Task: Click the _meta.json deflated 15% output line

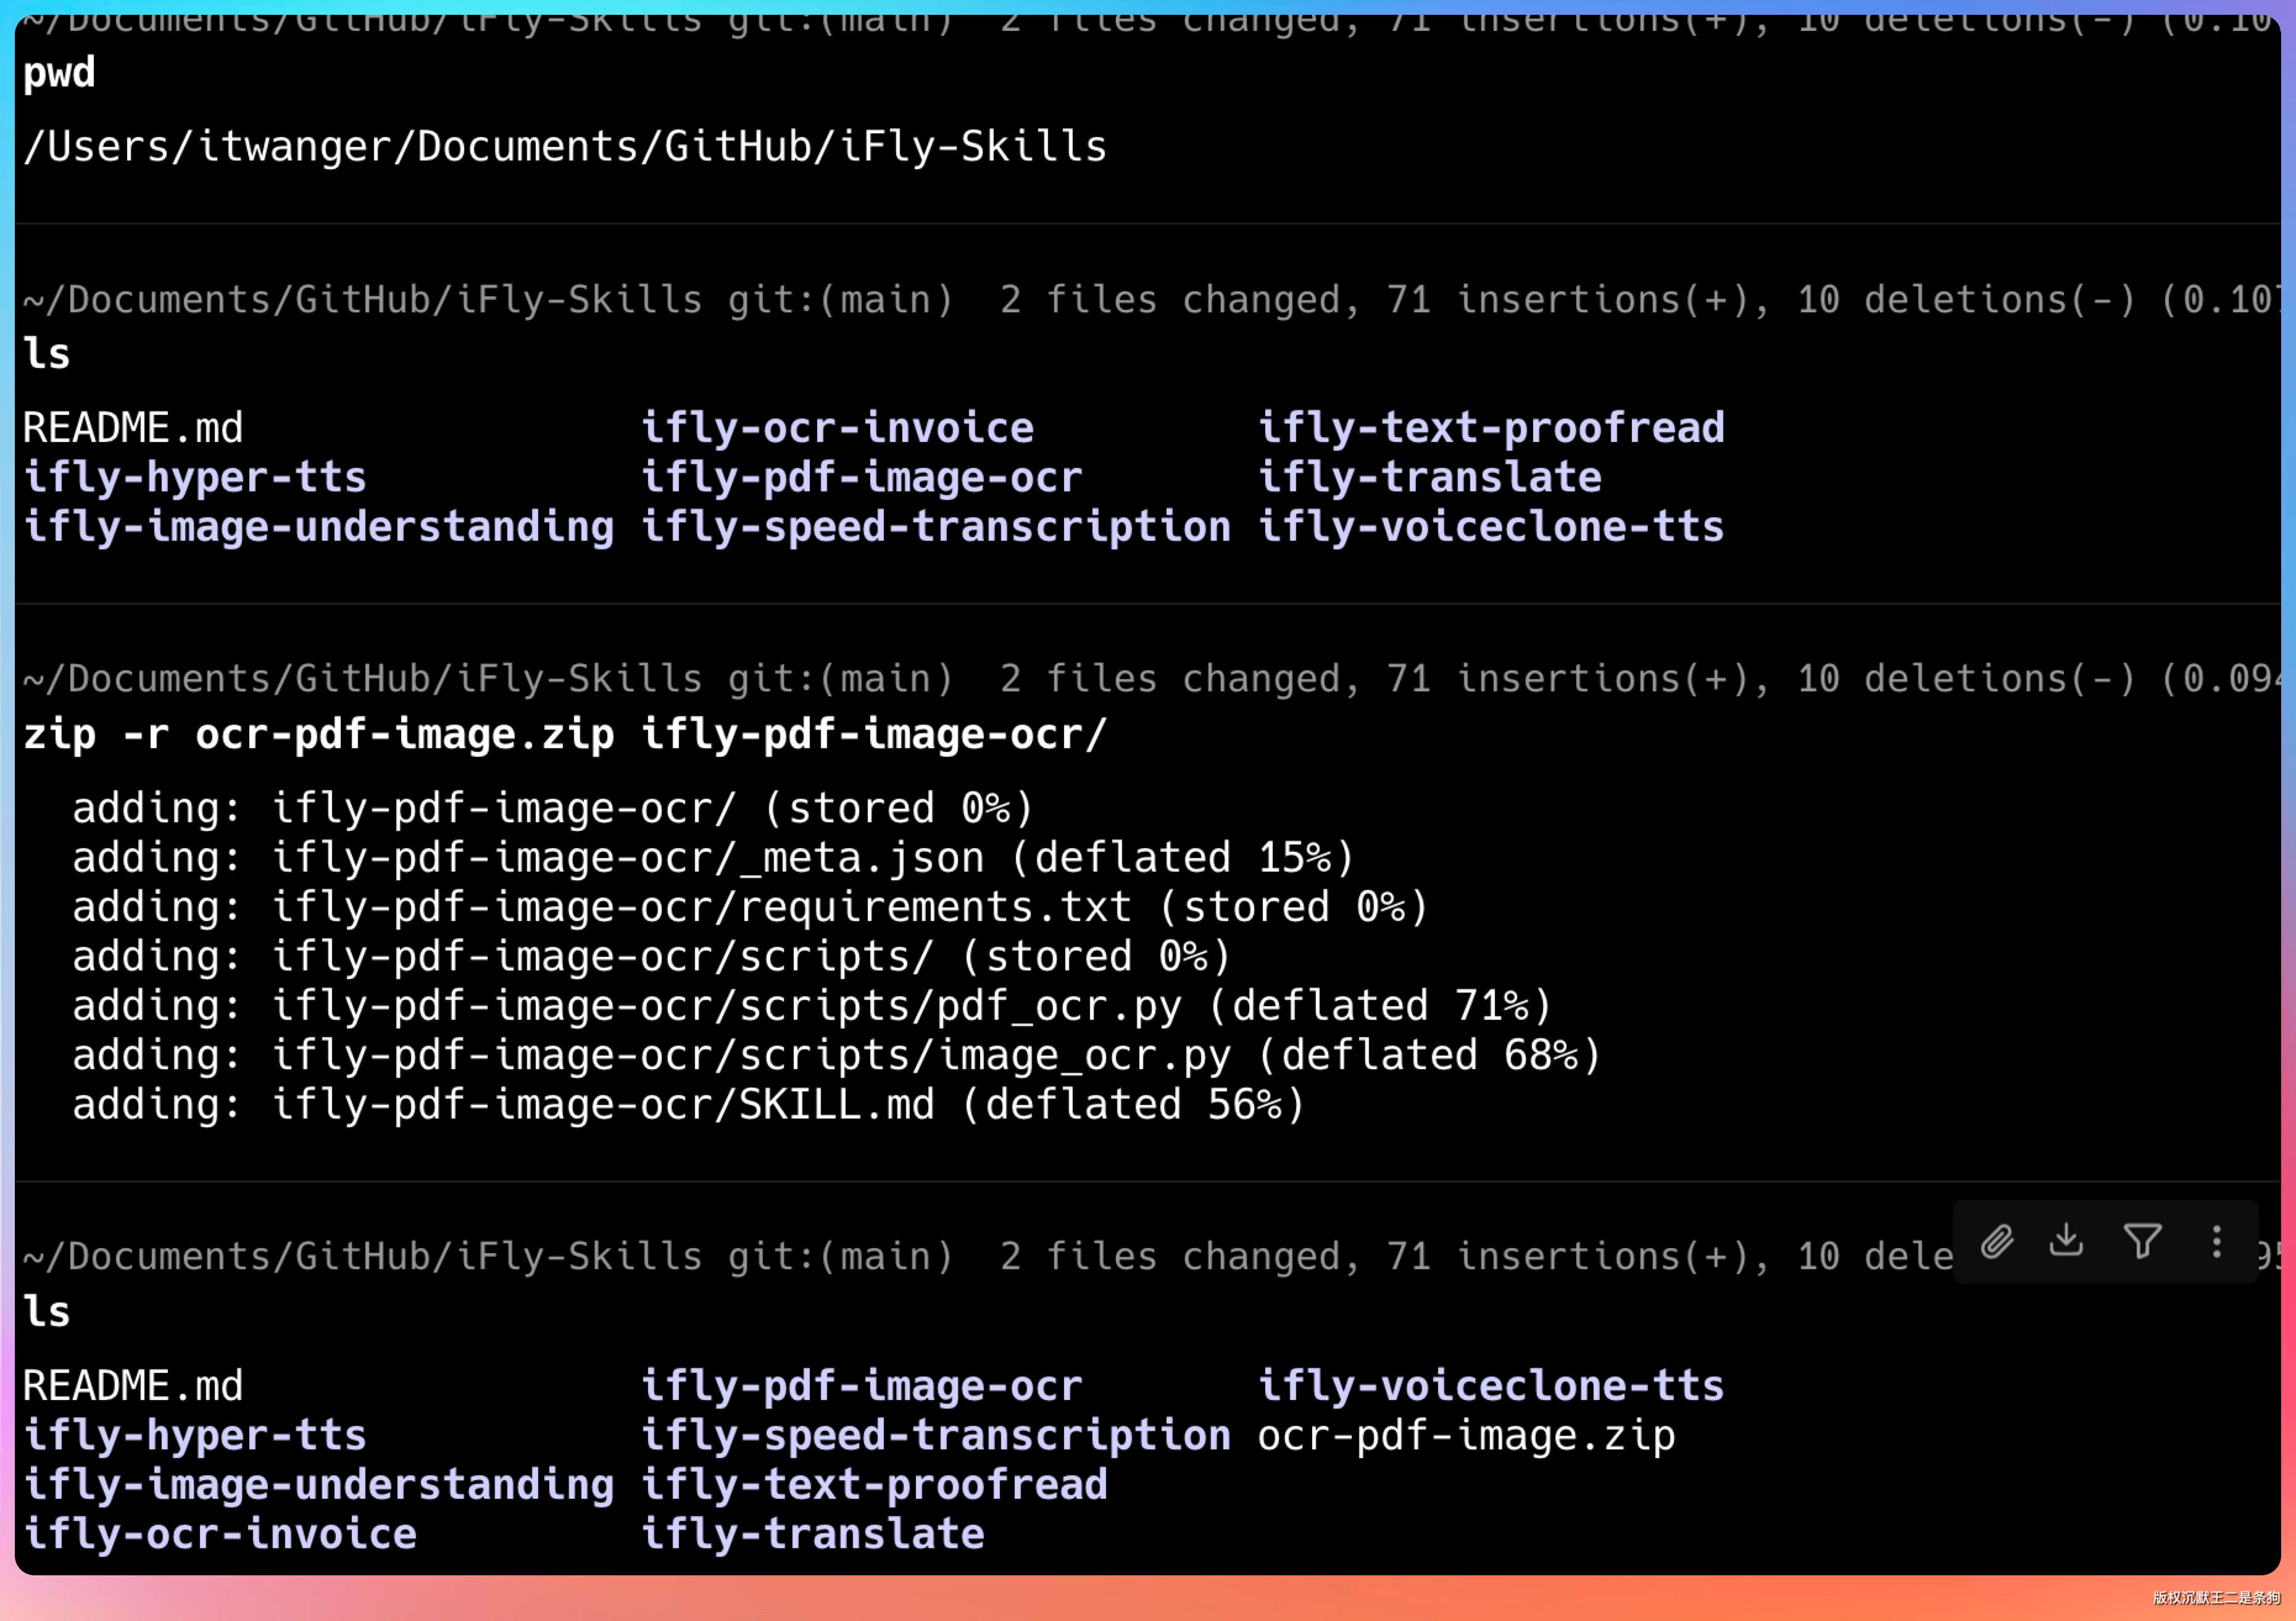Action: [x=712, y=858]
